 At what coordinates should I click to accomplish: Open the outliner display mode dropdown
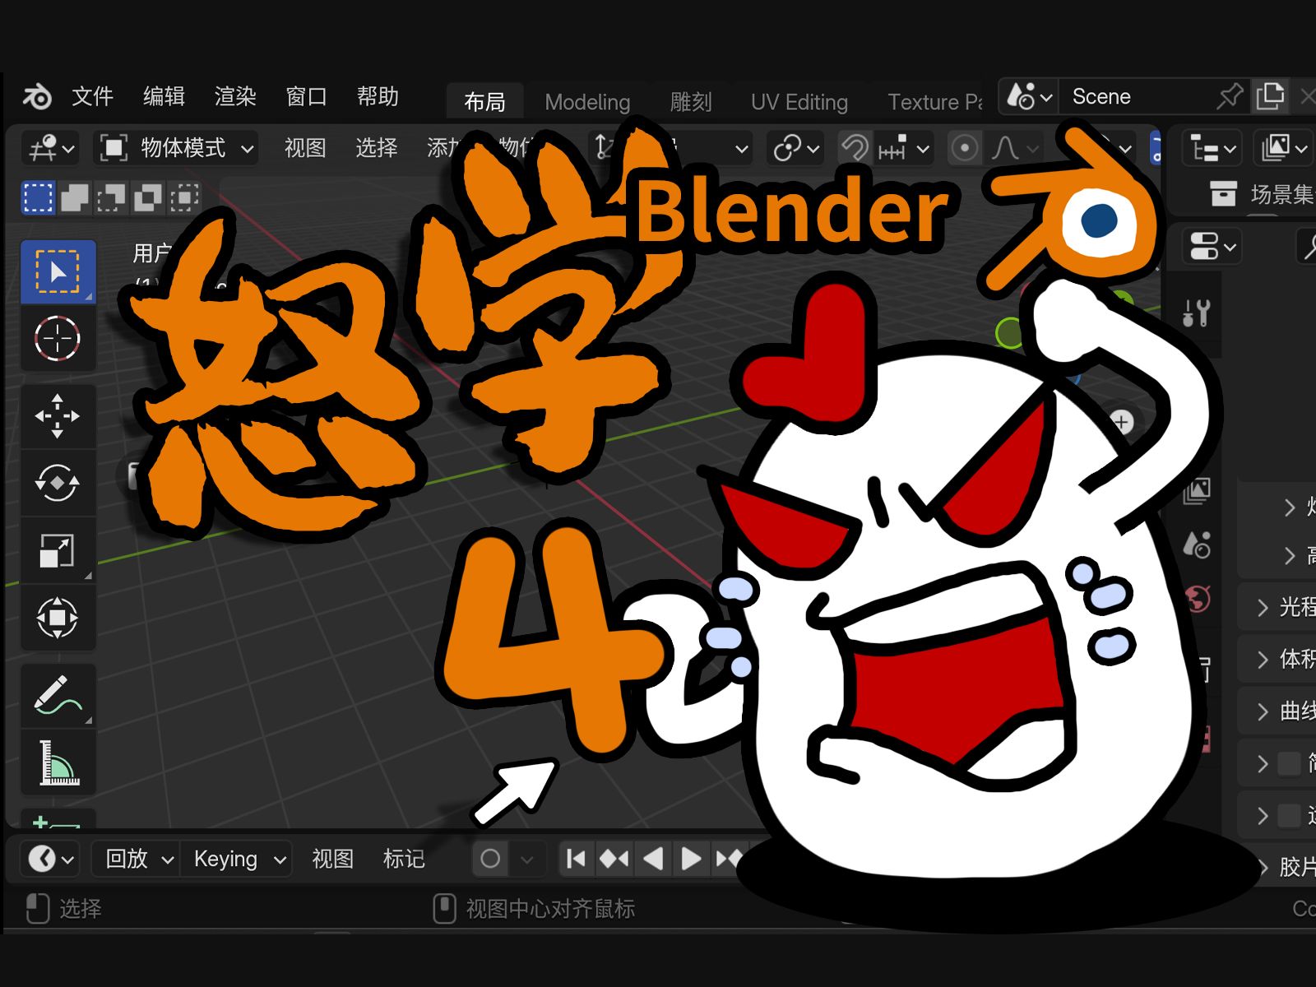coord(1284,149)
